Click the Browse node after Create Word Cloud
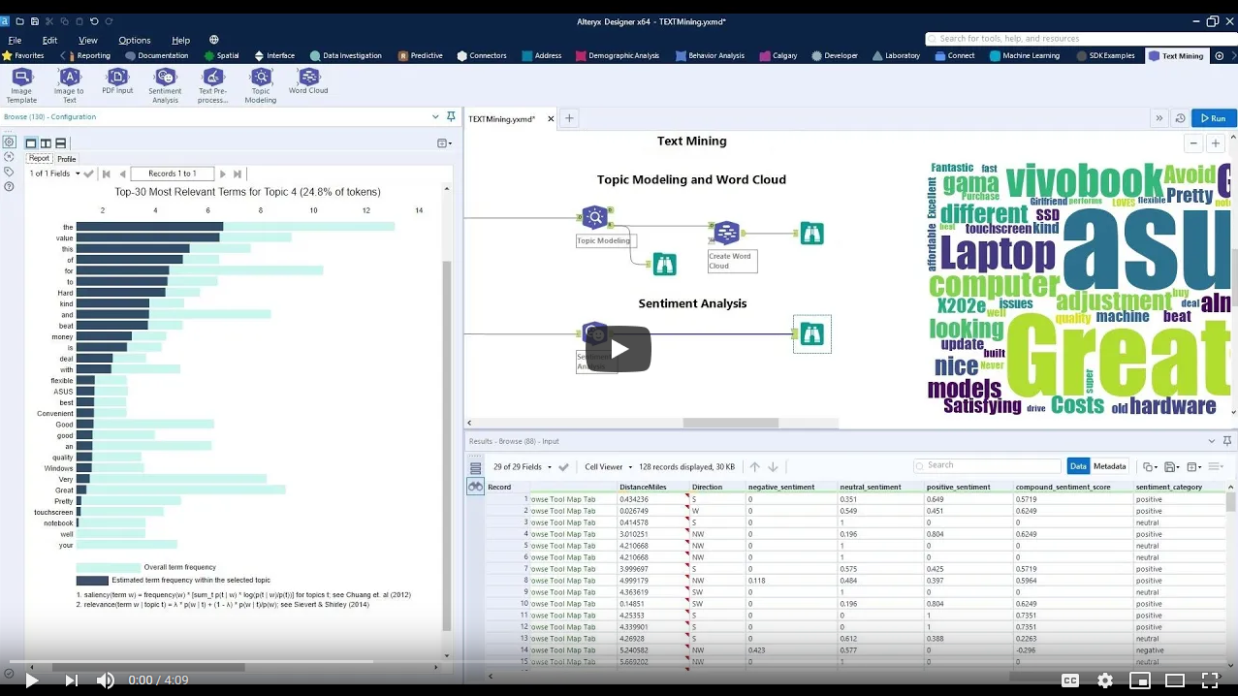This screenshot has width=1238, height=696. pyautogui.click(x=811, y=233)
